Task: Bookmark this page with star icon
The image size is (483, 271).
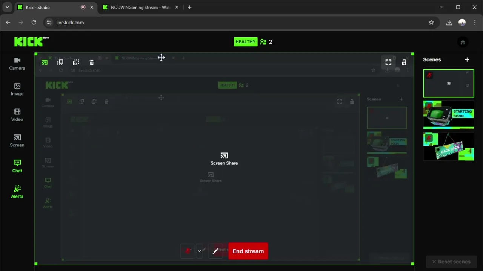Action: pyautogui.click(x=431, y=23)
